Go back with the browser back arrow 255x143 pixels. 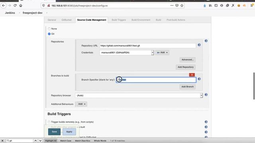(4, 6)
